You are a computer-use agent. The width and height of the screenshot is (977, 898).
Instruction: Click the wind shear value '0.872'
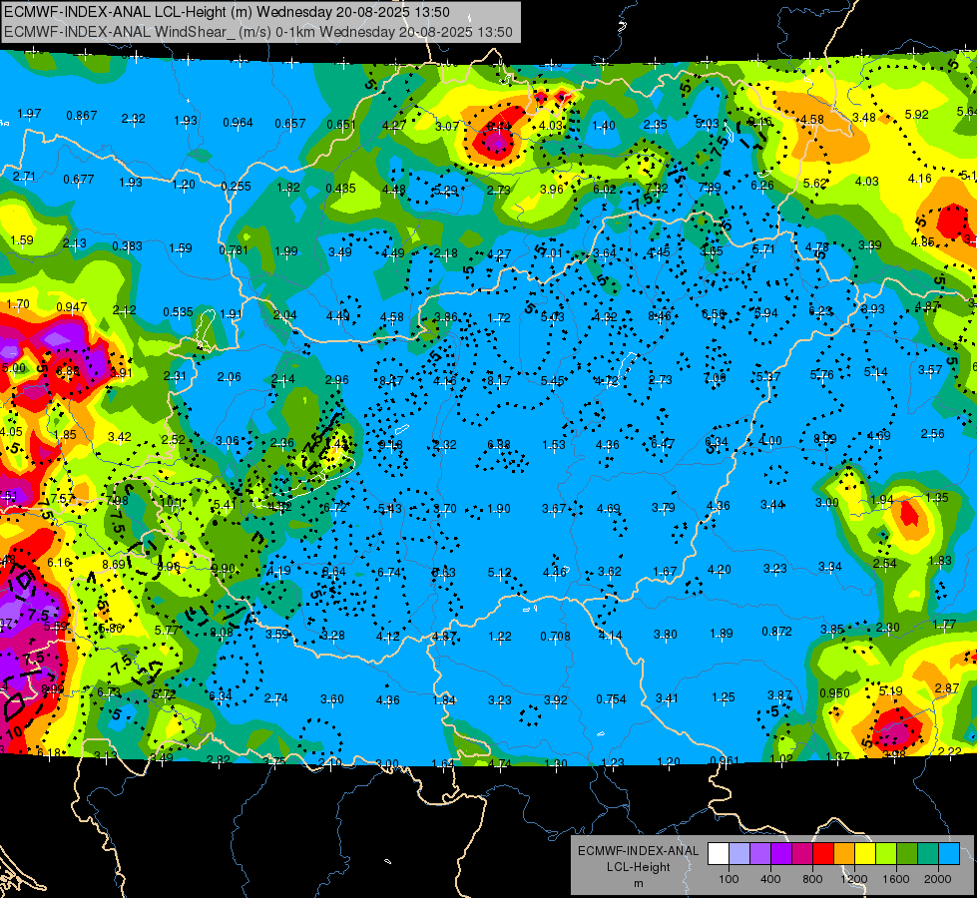[776, 632]
